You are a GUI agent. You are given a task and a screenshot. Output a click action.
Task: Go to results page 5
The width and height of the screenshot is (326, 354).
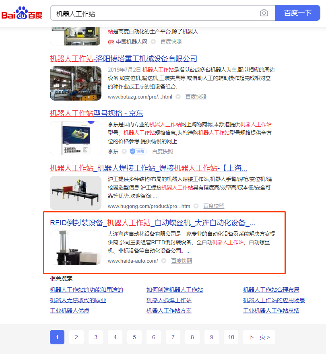(x=134, y=337)
